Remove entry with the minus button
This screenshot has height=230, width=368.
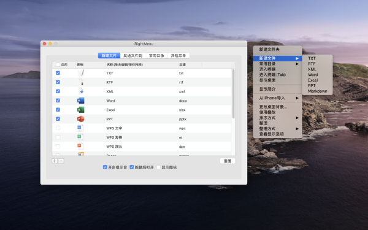(x=61, y=161)
